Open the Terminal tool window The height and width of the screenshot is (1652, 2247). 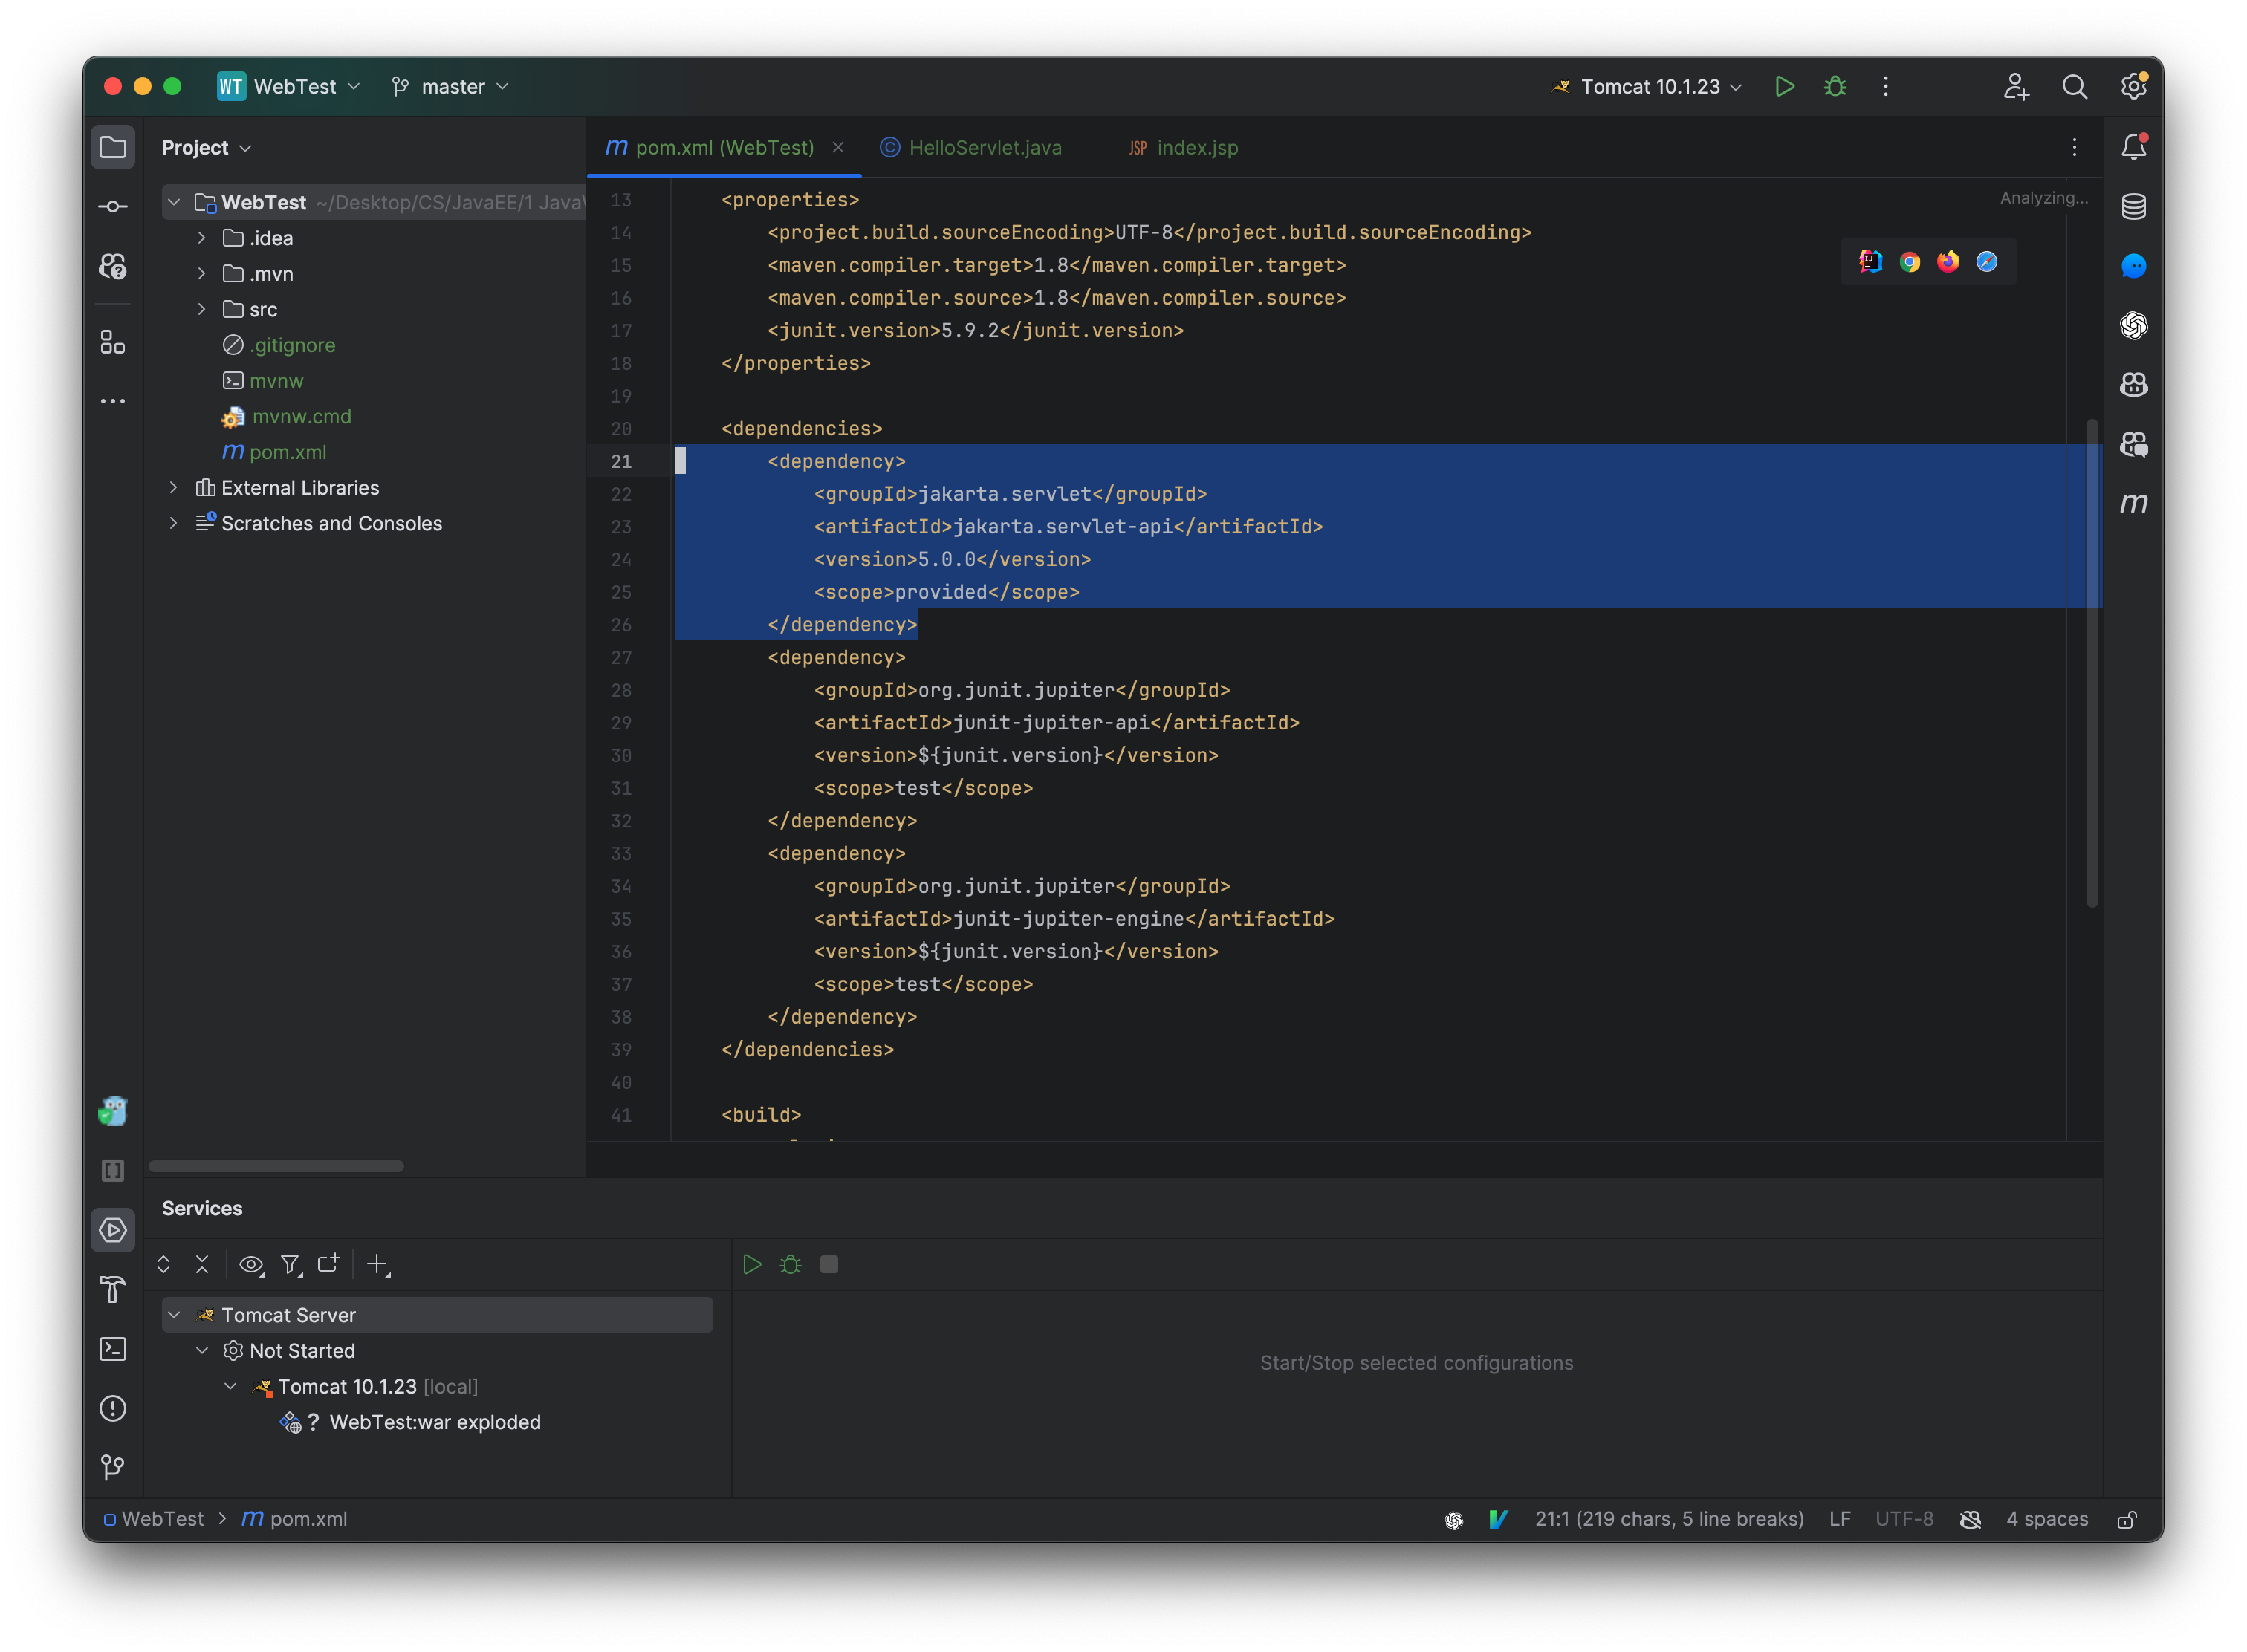pyautogui.click(x=113, y=1349)
